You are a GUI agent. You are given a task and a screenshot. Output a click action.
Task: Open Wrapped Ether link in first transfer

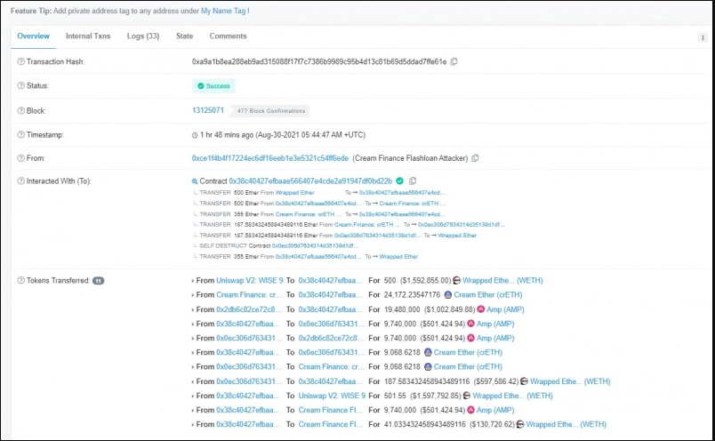[295, 193]
